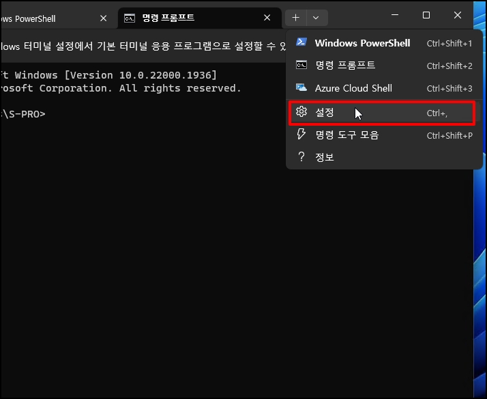Choose 명령 프롬프트 from dropdown menu
The image size is (487, 399).
384,66
